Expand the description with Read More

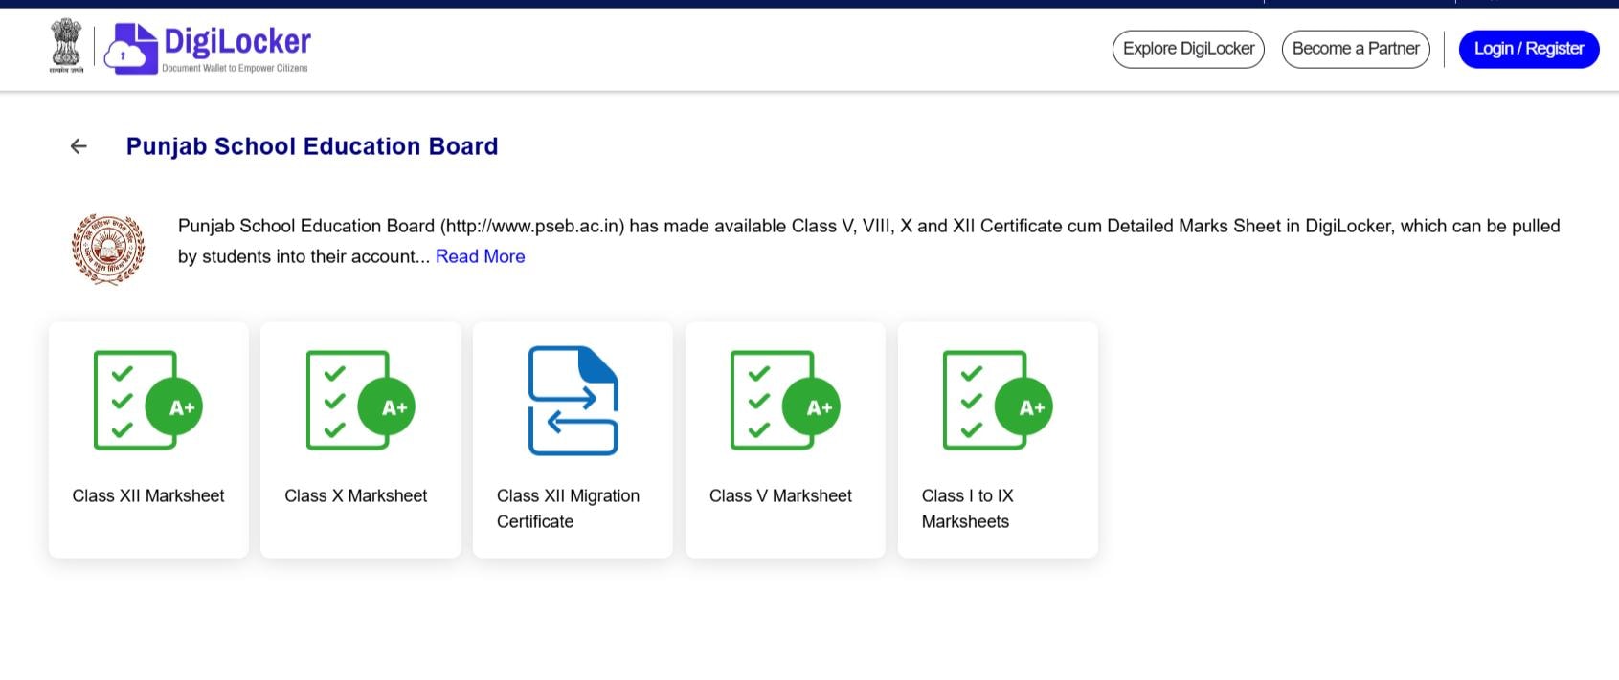coord(481,256)
